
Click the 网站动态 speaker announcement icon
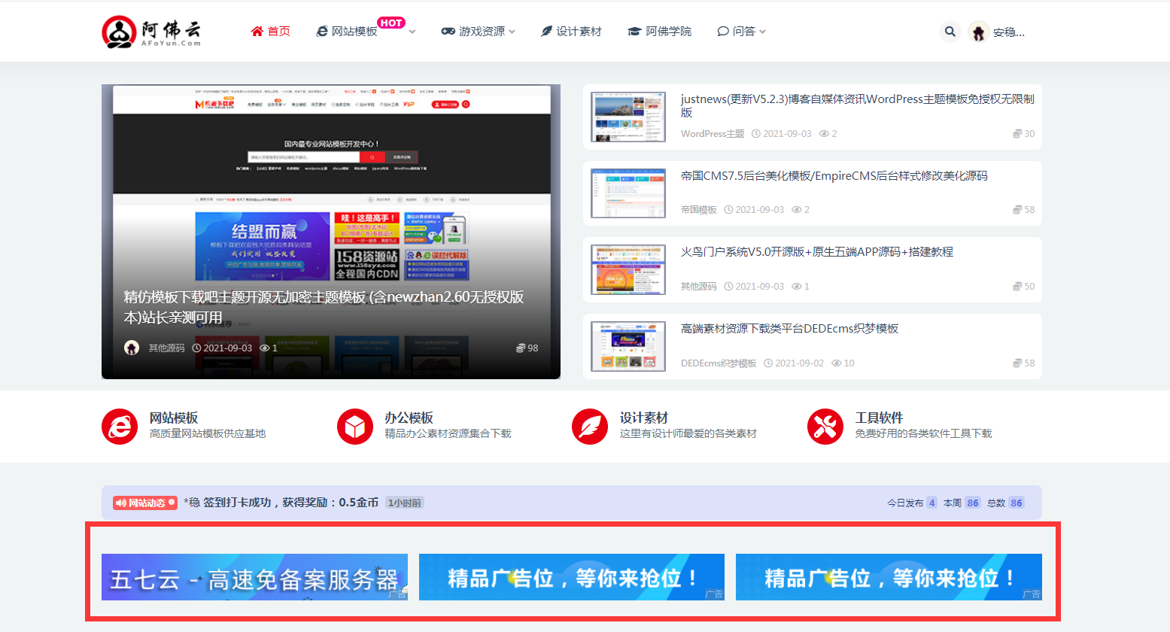(x=123, y=503)
